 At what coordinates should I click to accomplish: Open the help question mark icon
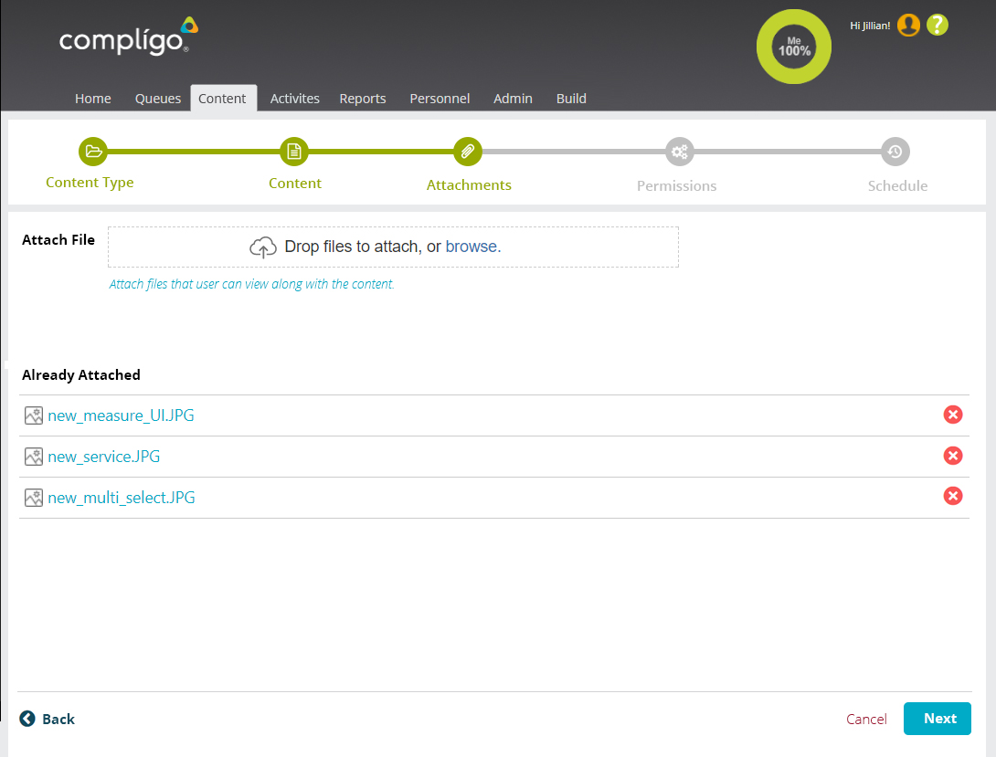pos(937,26)
